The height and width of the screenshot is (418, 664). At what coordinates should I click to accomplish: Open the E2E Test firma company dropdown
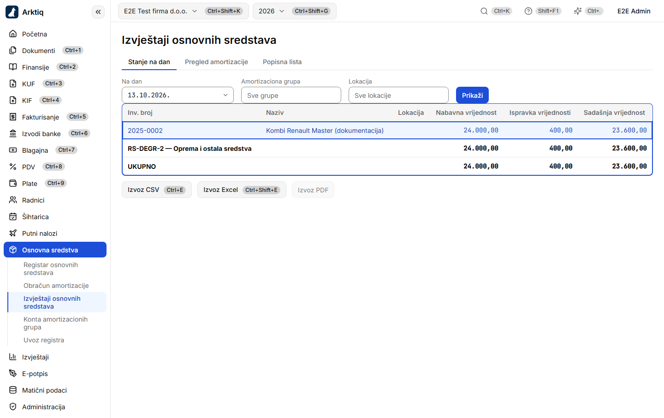click(x=184, y=11)
